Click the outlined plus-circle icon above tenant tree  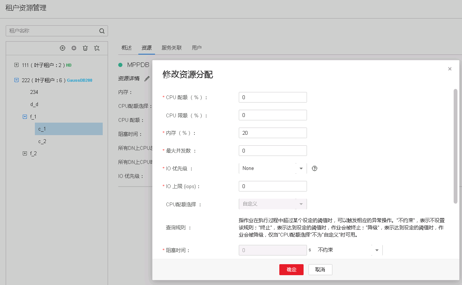(63, 48)
